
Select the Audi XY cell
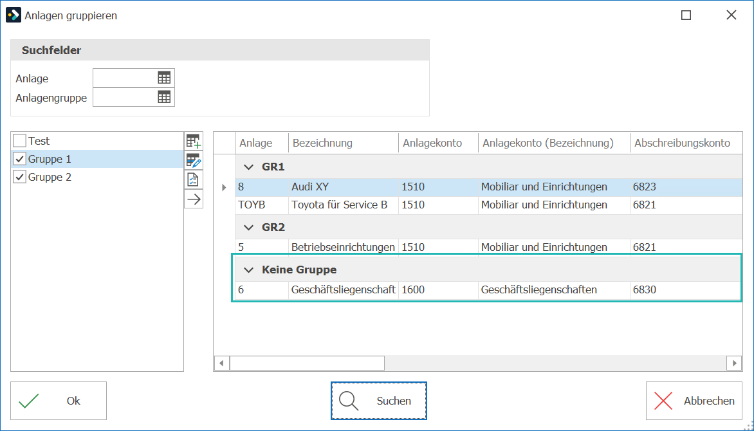click(x=344, y=187)
